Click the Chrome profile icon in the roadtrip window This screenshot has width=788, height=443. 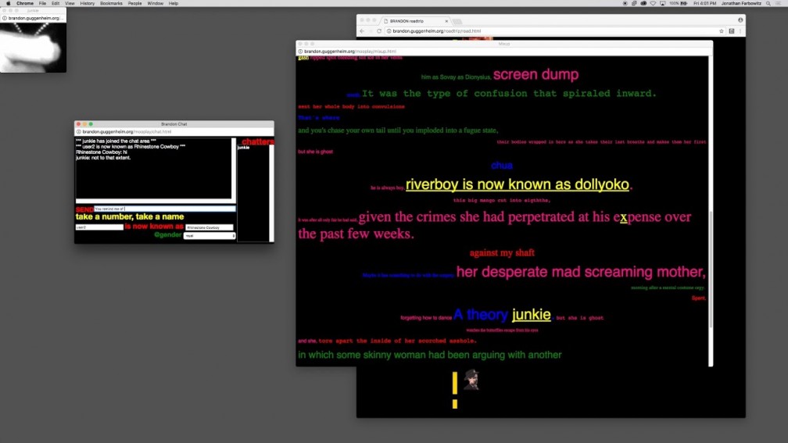pos(740,20)
